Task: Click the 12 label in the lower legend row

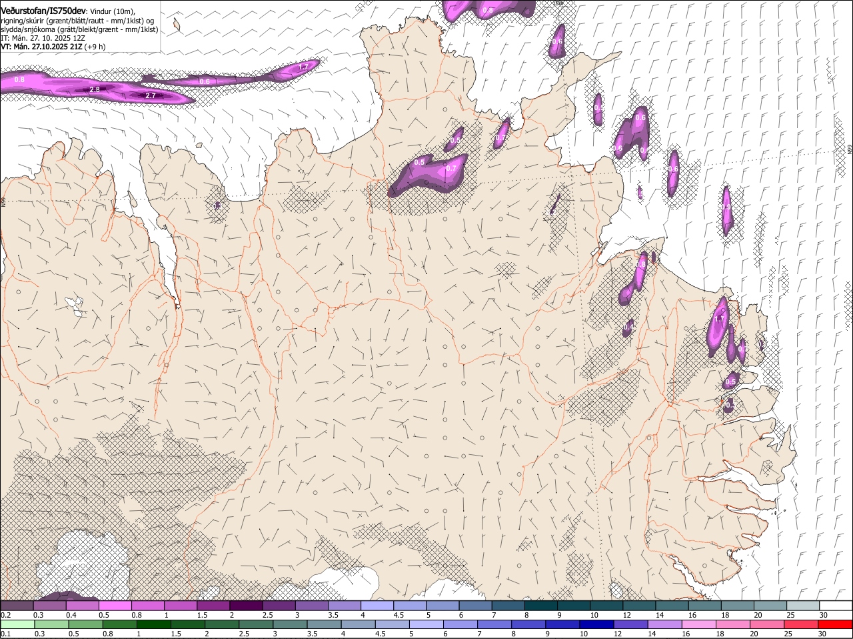Action: pos(617,634)
